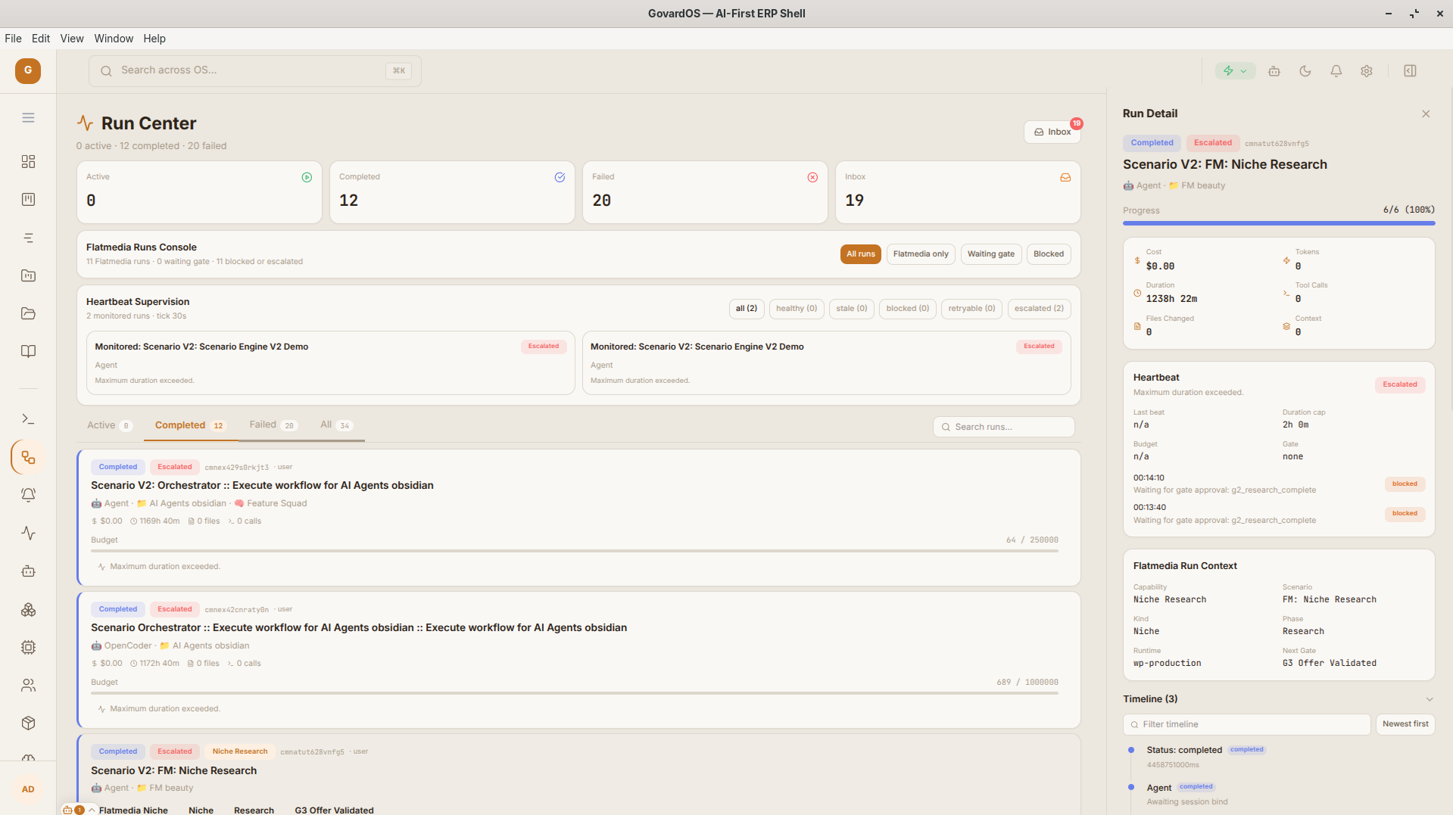Image resolution: width=1453 pixels, height=815 pixels.
Task: Toggle heartbeat filter all (2)
Action: 747,309
